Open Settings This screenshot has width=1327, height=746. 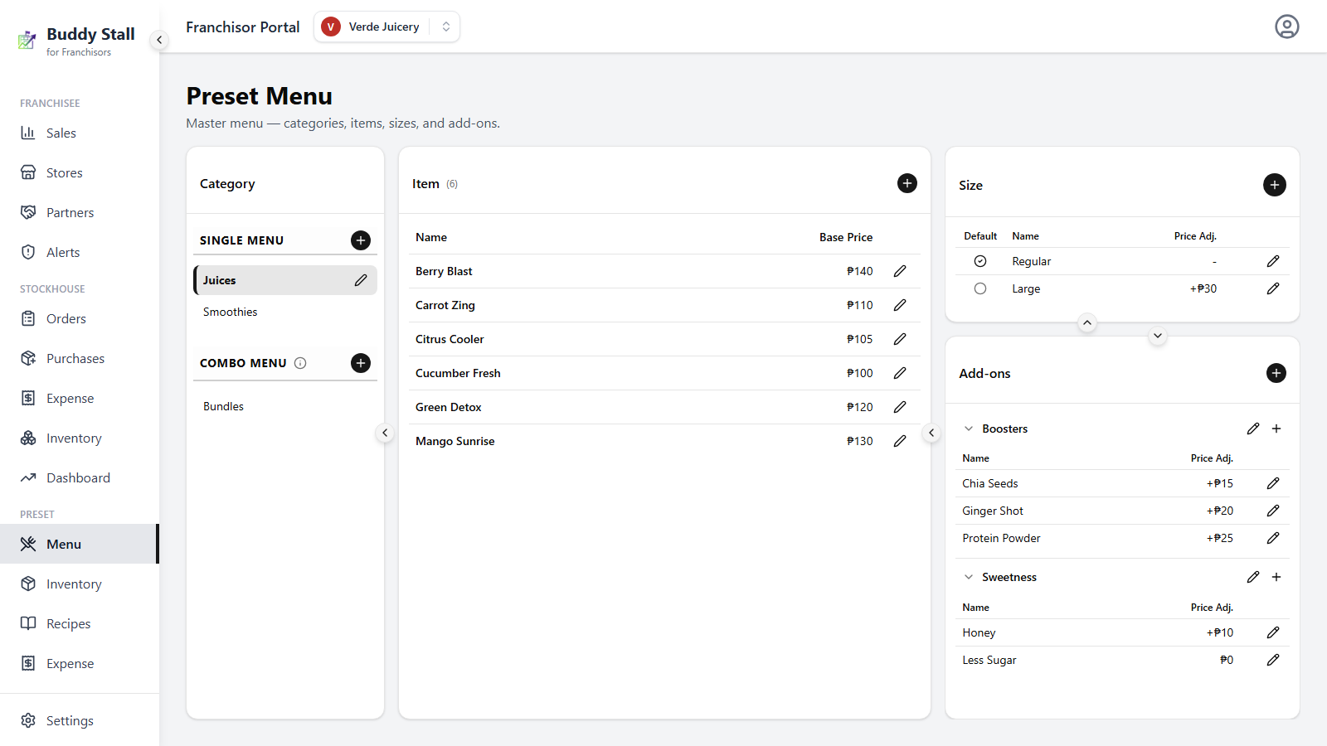[80, 720]
